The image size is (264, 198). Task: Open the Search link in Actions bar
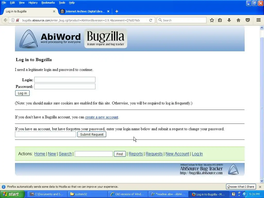65,154
